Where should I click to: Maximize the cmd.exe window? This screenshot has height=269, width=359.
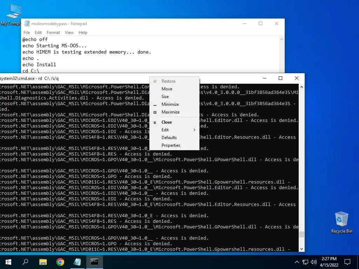280,78
